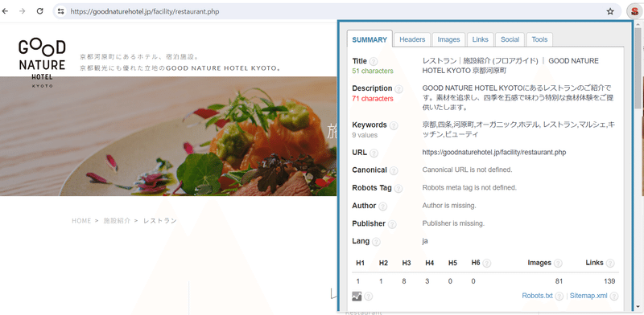This screenshot has width=644, height=315.
Task: Switch to the Images tab
Action: [x=448, y=39]
